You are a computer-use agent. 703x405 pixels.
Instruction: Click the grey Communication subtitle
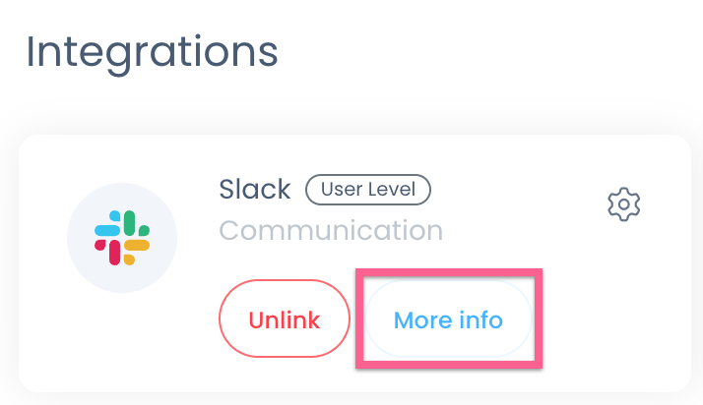[331, 231]
